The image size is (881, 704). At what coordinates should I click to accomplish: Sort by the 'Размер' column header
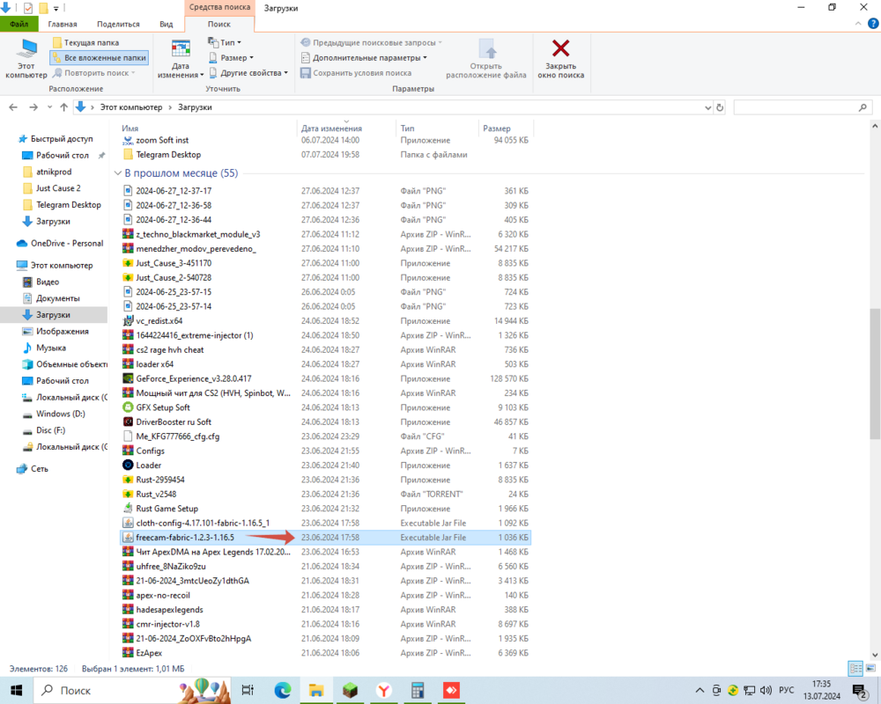pyautogui.click(x=497, y=128)
